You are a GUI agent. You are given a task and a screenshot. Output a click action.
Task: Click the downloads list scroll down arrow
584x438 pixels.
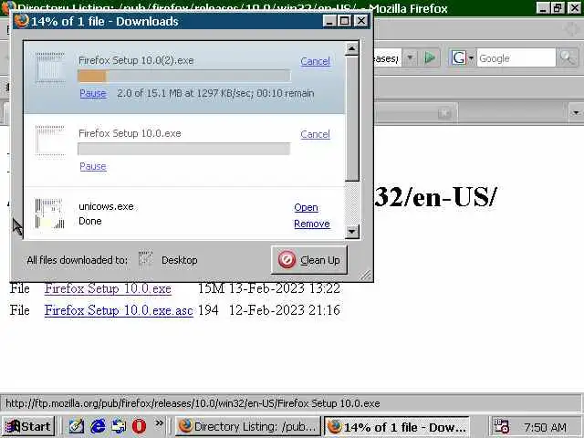pos(352,231)
